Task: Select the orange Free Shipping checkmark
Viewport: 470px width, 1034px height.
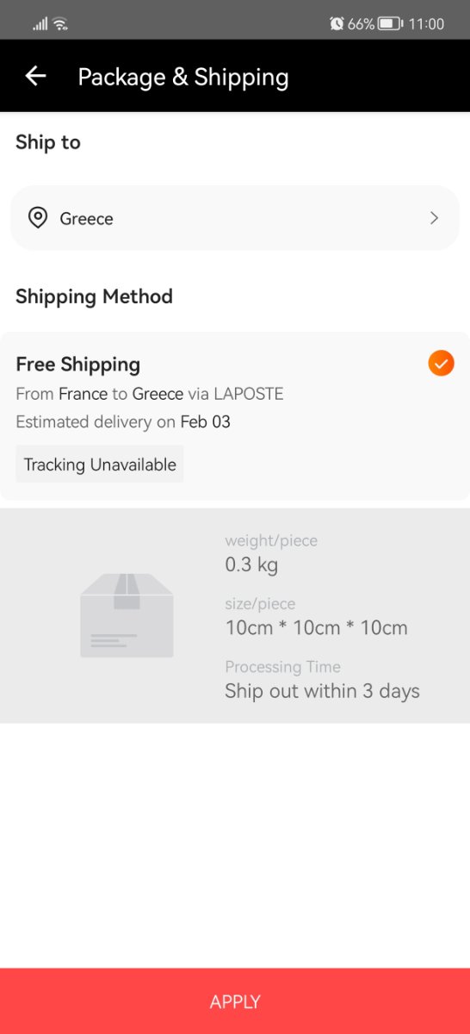Action: pos(441,364)
